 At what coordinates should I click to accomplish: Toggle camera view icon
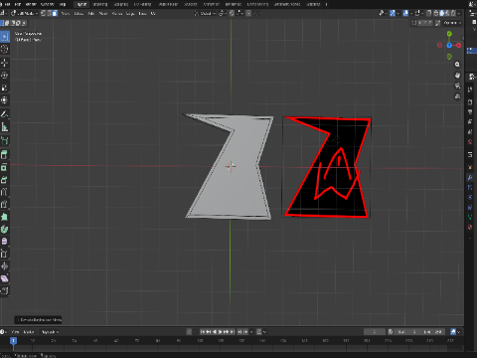(457, 86)
